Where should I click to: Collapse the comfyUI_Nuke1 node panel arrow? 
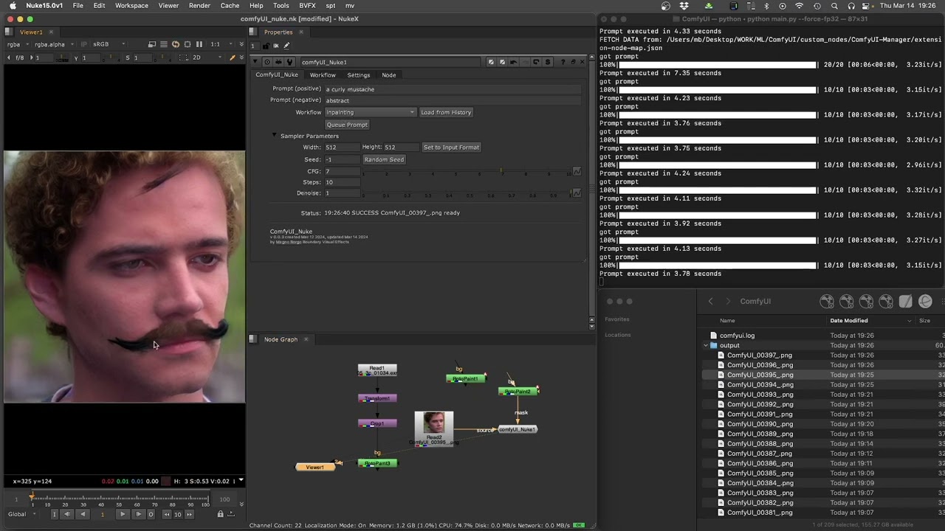click(255, 62)
